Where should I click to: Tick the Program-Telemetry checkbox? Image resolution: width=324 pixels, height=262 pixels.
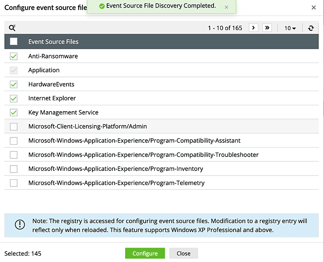tap(14, 183)
